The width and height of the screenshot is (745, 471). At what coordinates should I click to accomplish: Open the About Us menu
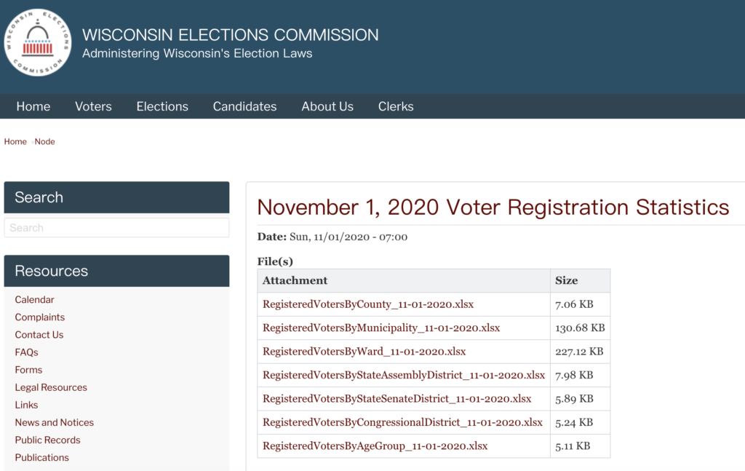coord(327,106)
